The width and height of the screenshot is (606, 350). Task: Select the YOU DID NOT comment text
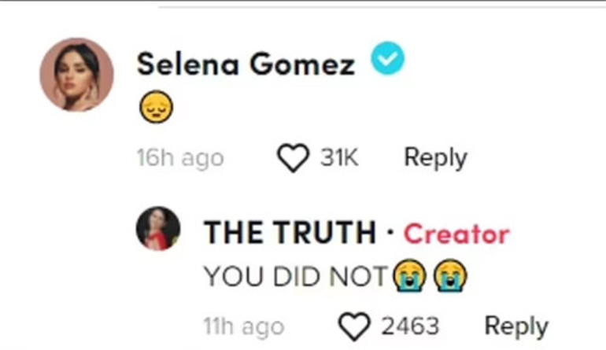click(296, 276)
